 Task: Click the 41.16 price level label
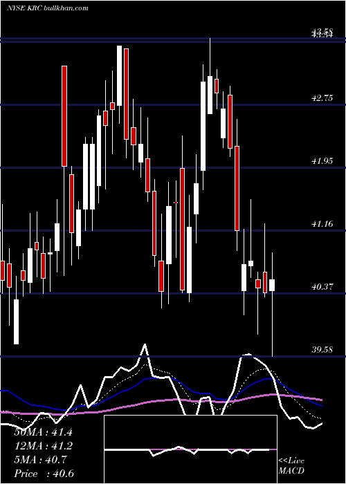[323, 223]
